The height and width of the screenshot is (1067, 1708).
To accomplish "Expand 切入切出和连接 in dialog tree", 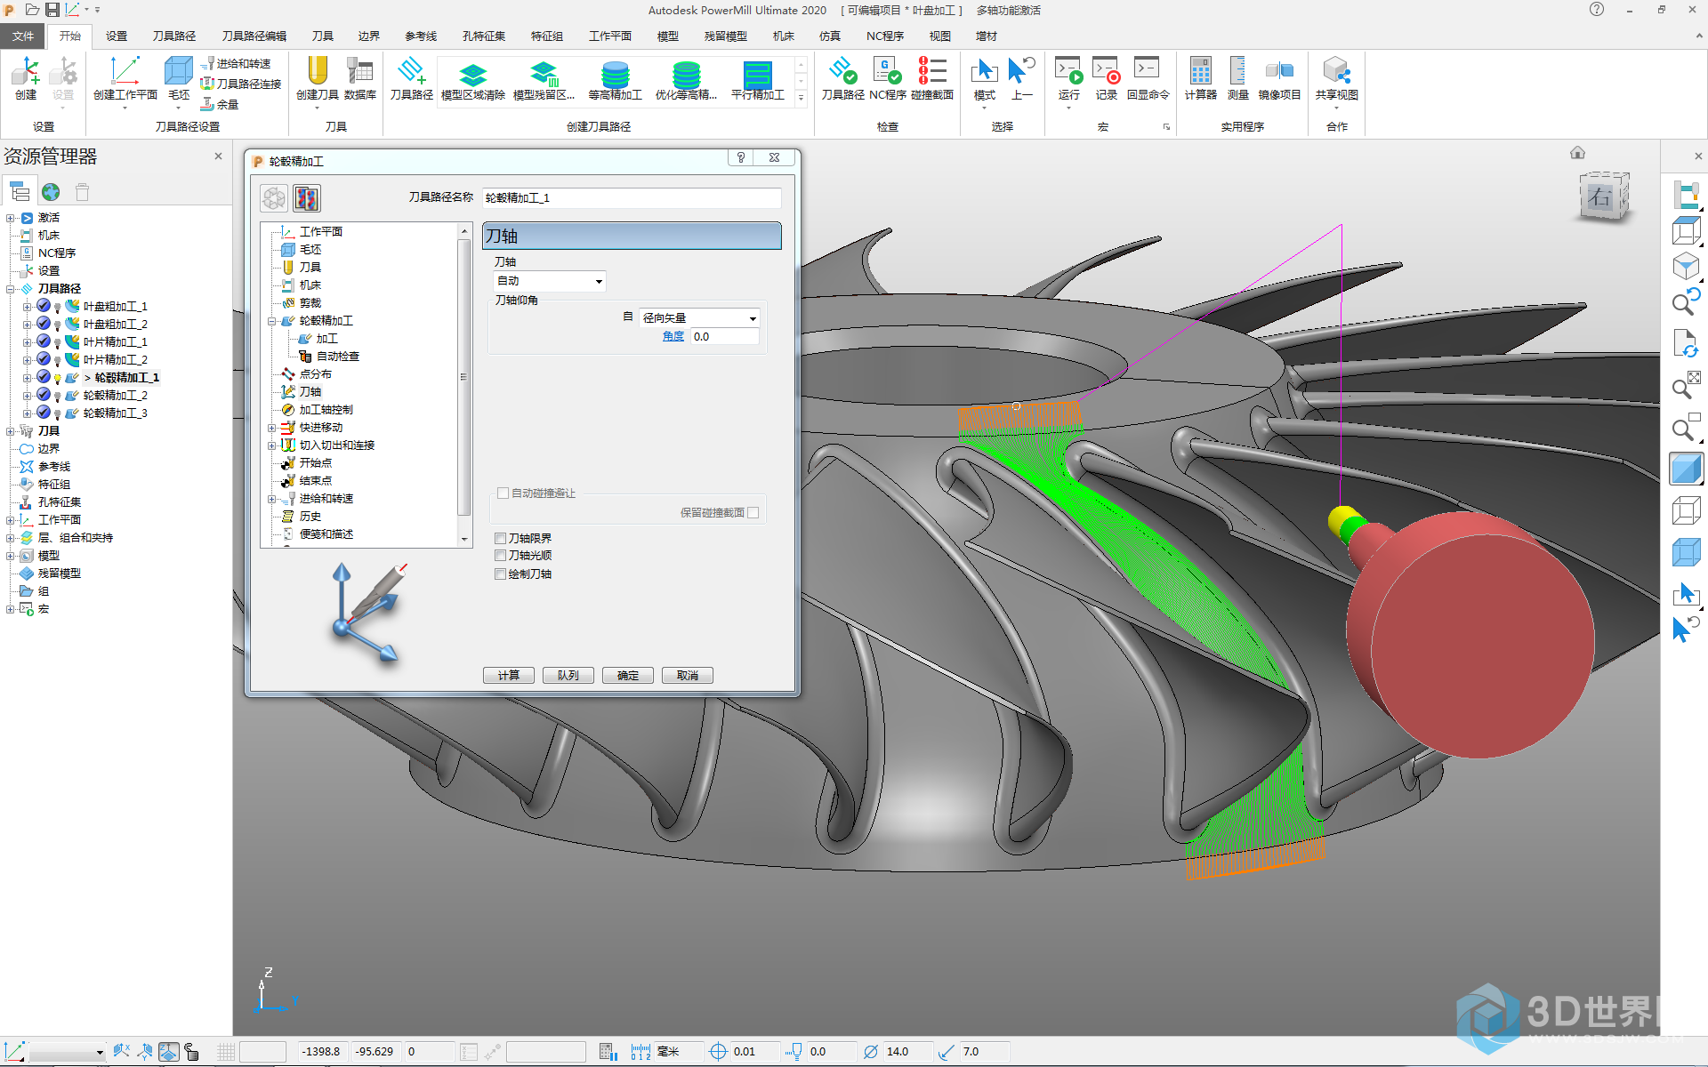I will coord(272,445).
